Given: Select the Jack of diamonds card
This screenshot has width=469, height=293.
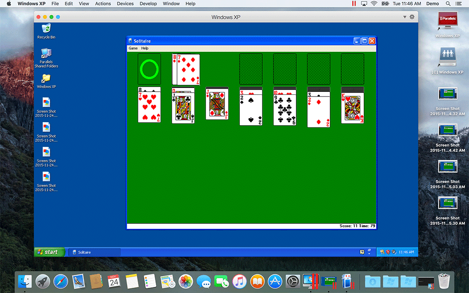Looking at the screenshot, I should pyautogui.click(x=217, y=104).
